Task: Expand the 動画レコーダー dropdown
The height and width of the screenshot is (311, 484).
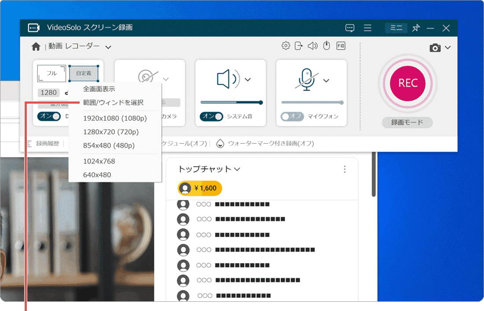Action: (x=108, y=47)
